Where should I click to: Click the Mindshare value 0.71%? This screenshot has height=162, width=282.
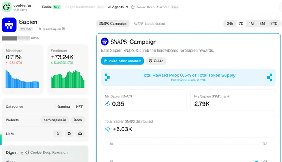tap(14, 57)
